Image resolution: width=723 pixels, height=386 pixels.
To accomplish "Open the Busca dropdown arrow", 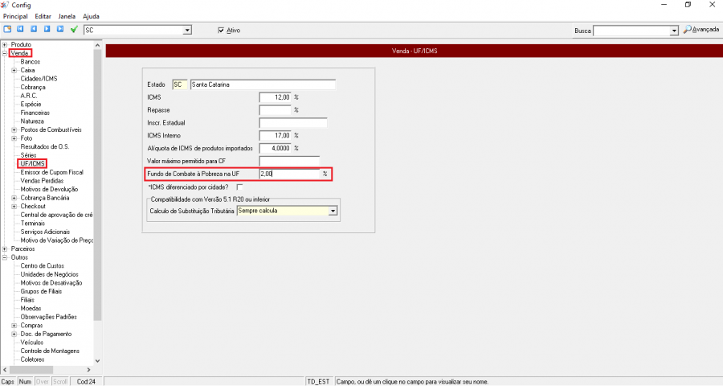I will 674,31.
